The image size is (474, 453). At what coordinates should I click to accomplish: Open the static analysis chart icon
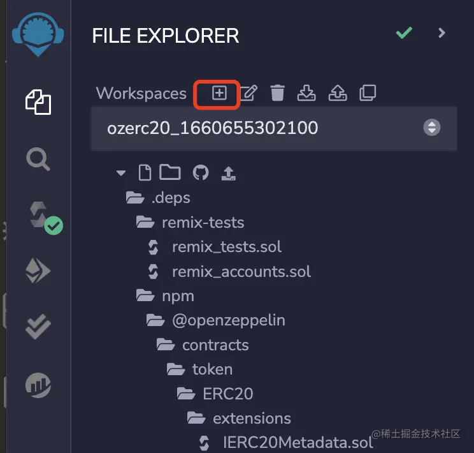point(38,385)
